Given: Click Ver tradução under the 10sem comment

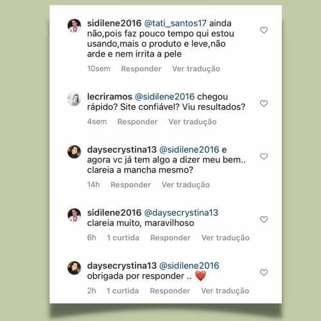Looking at the screenshot, I should coord(196,69).
